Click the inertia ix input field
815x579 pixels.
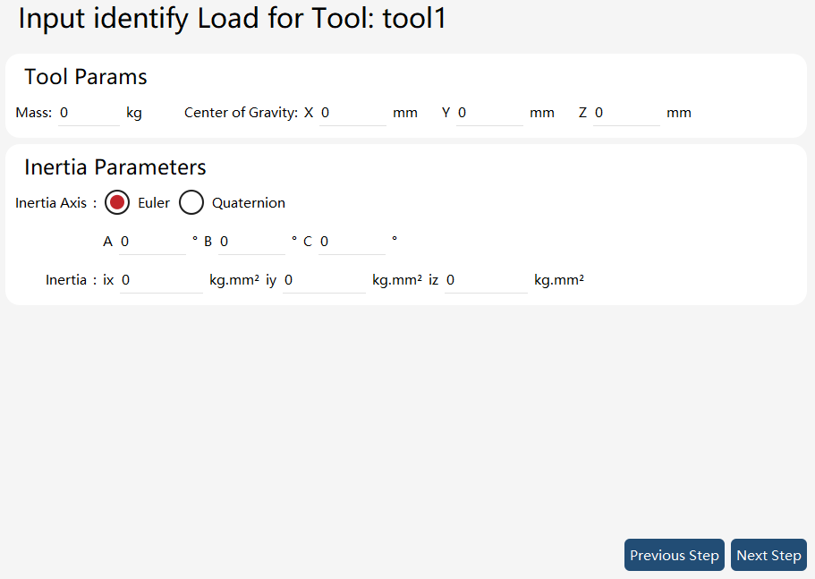tap(161, 280)
